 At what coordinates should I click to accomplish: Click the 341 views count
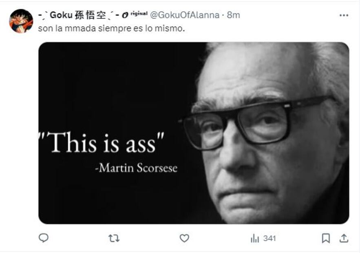tap(269, 238)
